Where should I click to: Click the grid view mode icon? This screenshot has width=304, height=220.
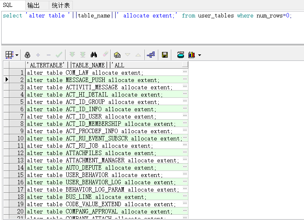[9, 55]
